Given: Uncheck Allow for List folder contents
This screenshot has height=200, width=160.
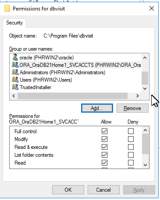Looking at the screenshot, I should pyautogui.click(x=104, y=155).
